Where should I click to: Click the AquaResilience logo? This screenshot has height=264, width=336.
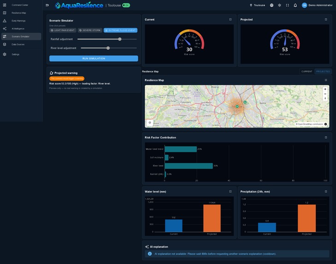pyautogui.click(x=79, y=5)
